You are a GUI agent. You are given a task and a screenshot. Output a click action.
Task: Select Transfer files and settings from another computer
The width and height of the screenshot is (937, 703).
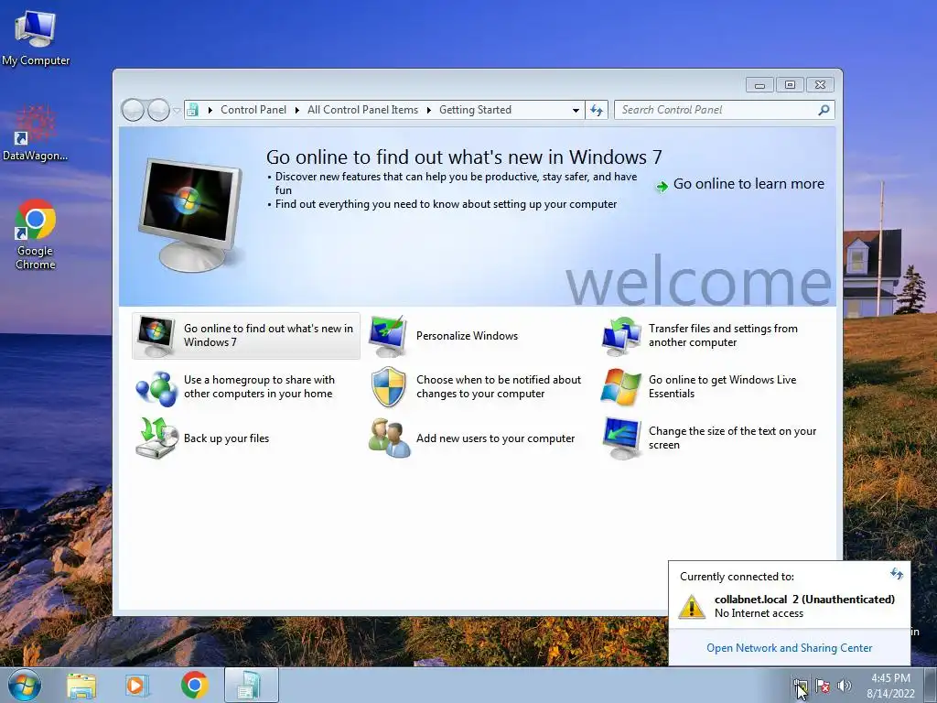click(723, 335)
